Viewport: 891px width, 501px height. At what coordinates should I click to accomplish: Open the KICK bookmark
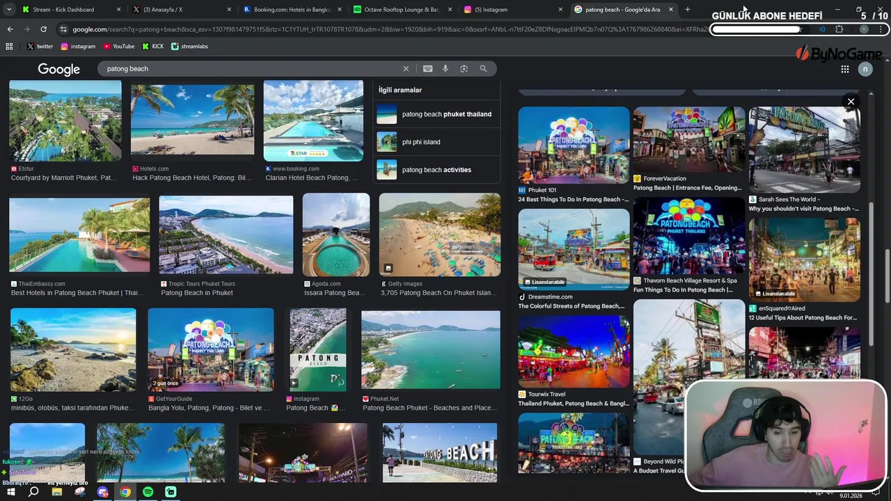pos(153,46)
